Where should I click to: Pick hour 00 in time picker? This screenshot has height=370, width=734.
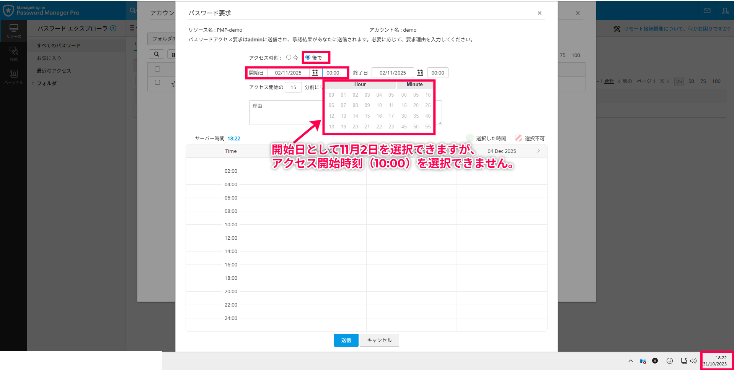coord(331,95)
